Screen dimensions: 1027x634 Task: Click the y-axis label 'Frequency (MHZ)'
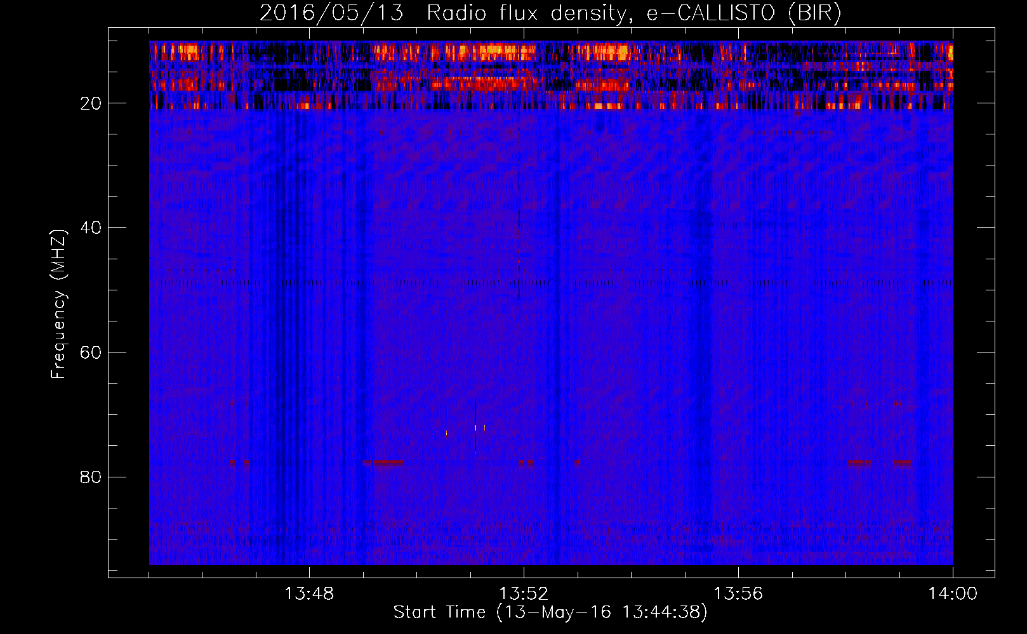(x=58, y=304)
